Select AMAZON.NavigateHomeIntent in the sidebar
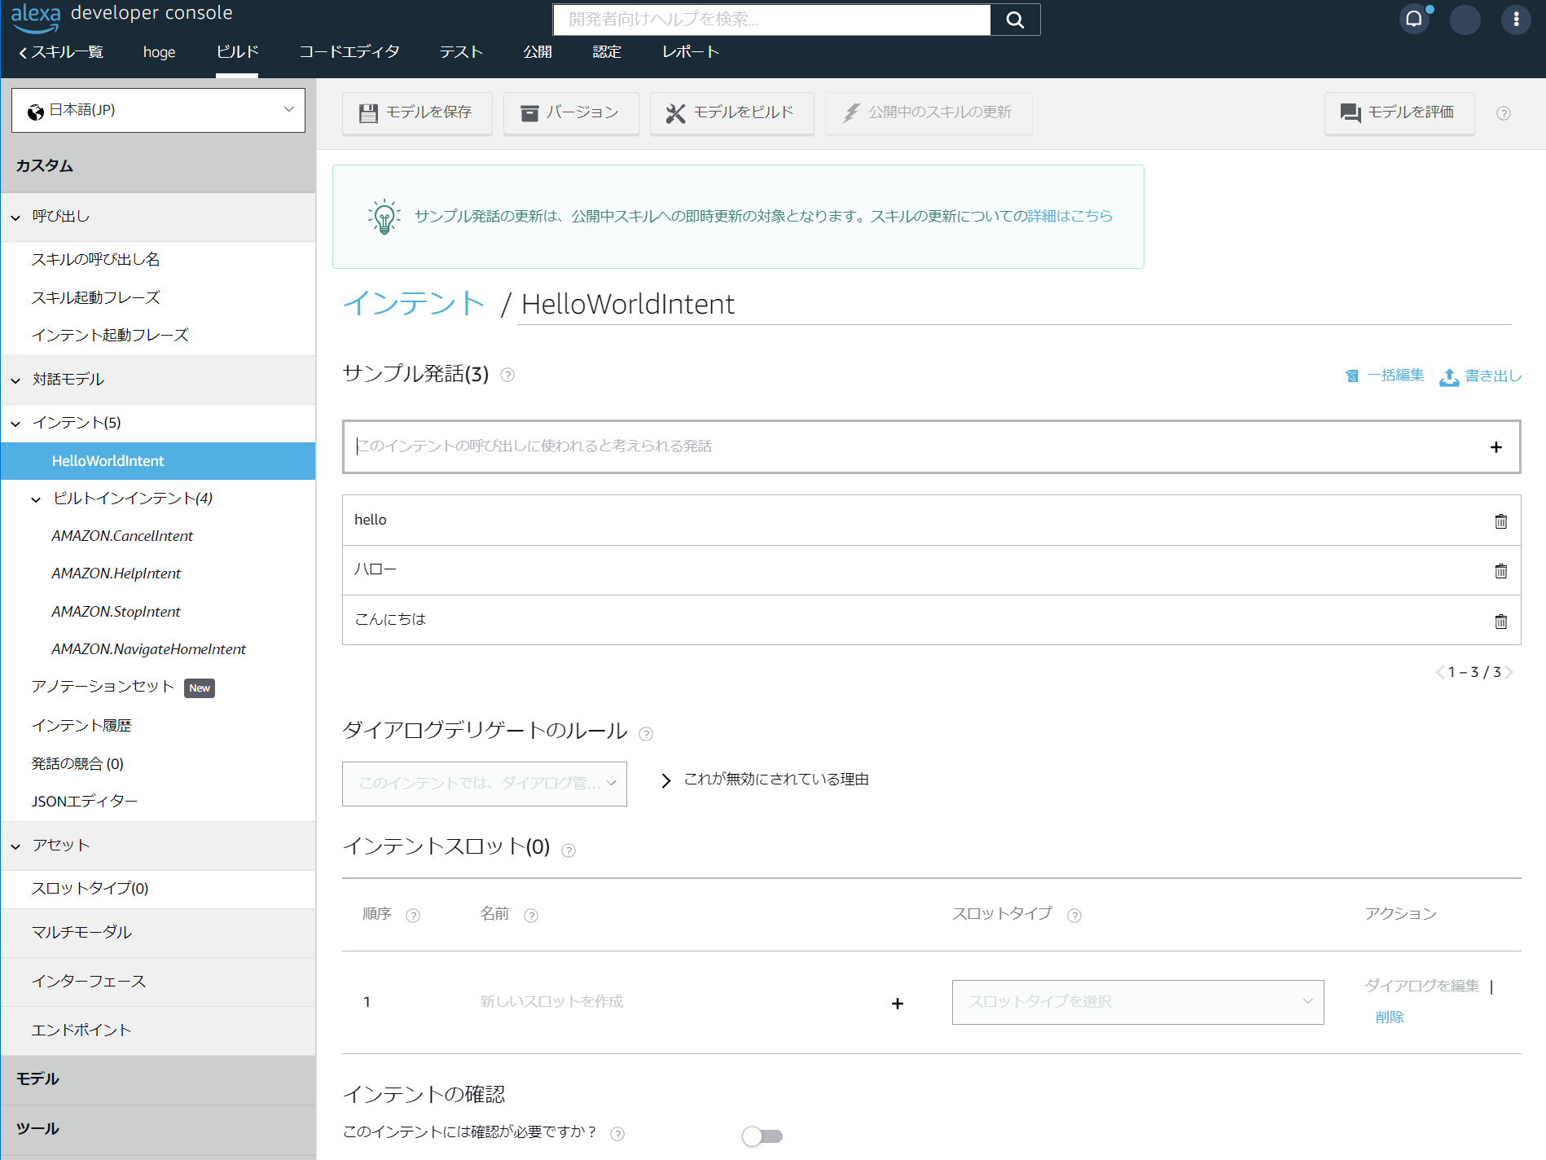 point(149,649)
